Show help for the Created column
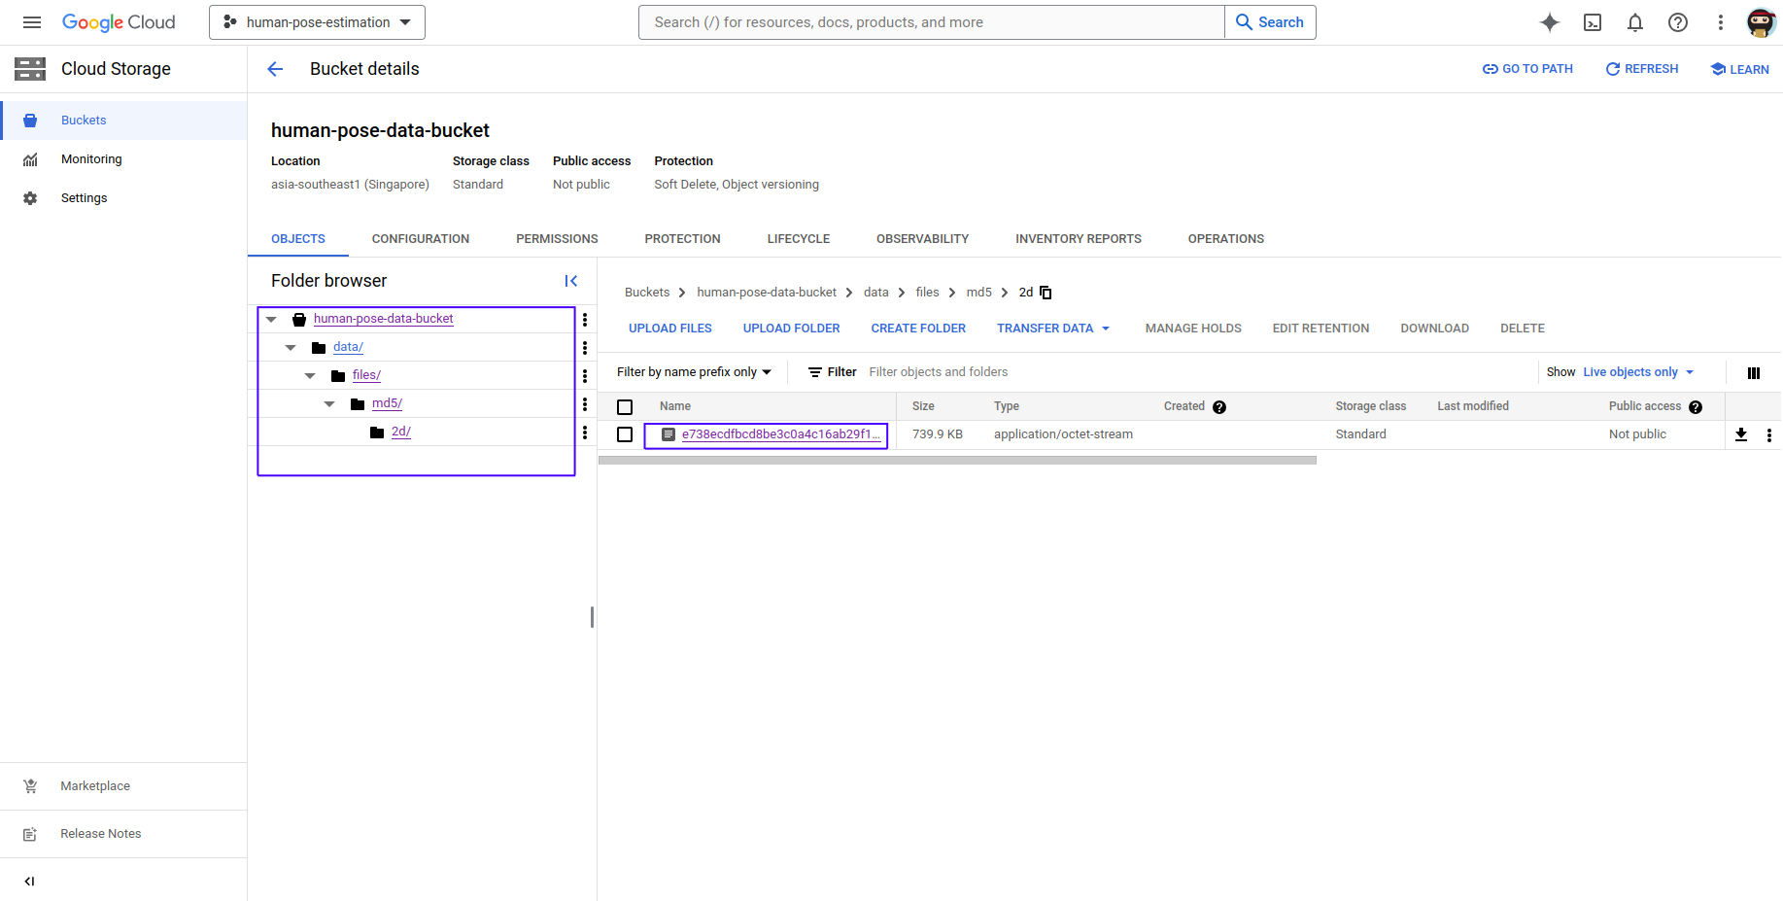1783x901 pixels. pyautogui.click(x=1219, y=407)
